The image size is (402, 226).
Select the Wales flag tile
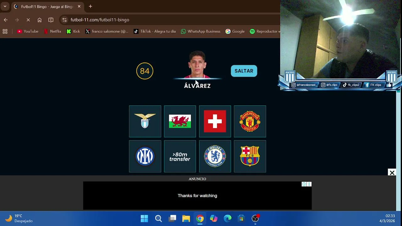coord(180,121)
